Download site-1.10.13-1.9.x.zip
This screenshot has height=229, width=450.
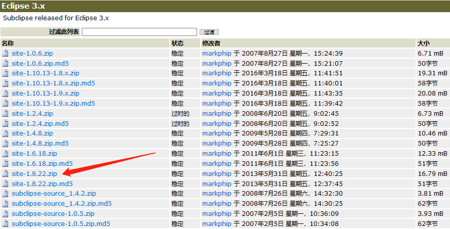pyautogui.click(x=46, y=93)
